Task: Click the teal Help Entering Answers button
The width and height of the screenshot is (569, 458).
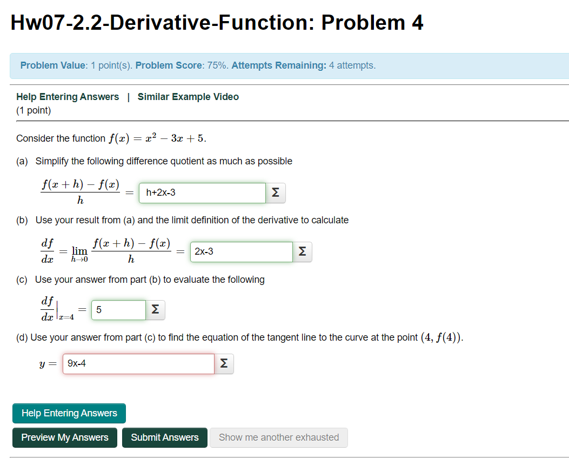Action: [69, 413]
